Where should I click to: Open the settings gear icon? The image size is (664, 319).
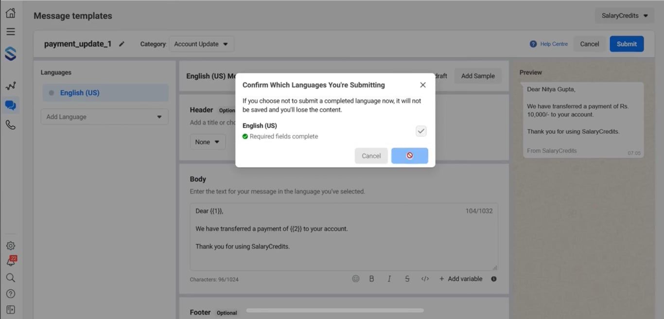pyautogui.click(x=10, y=246)
